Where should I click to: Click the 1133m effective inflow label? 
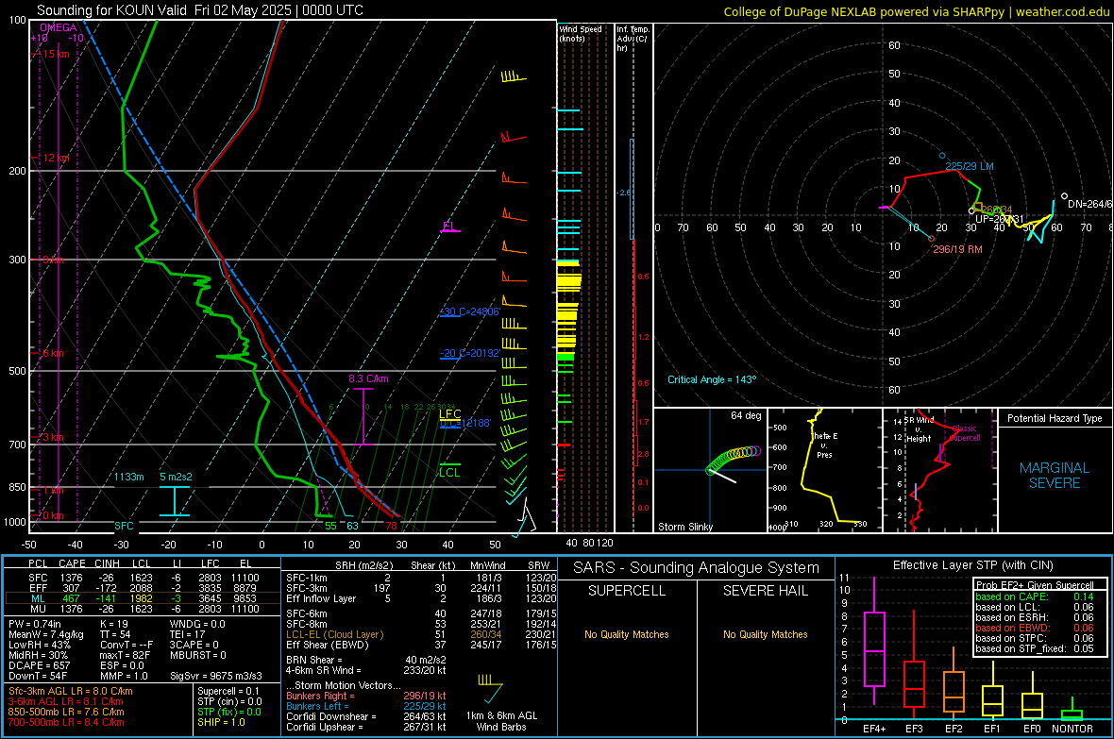pos(128,477)
